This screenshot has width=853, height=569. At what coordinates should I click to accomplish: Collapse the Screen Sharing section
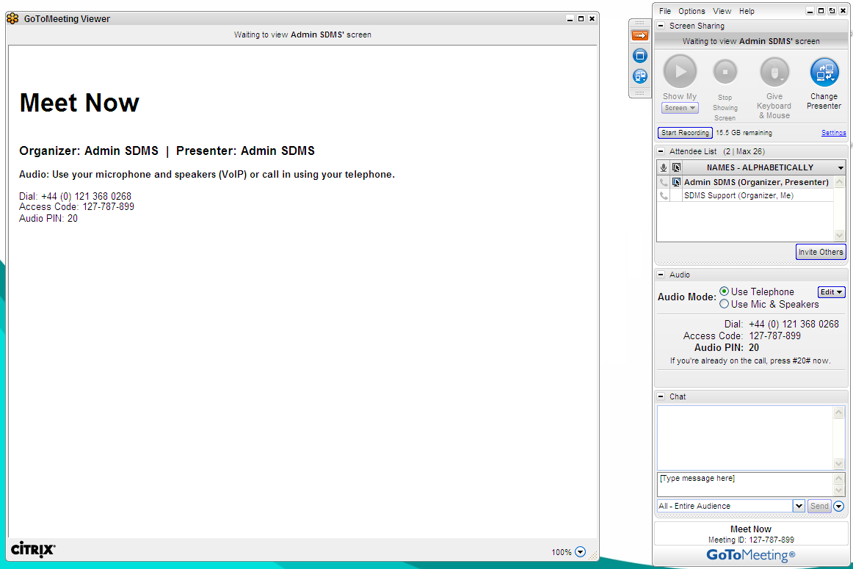coord(661,26)
